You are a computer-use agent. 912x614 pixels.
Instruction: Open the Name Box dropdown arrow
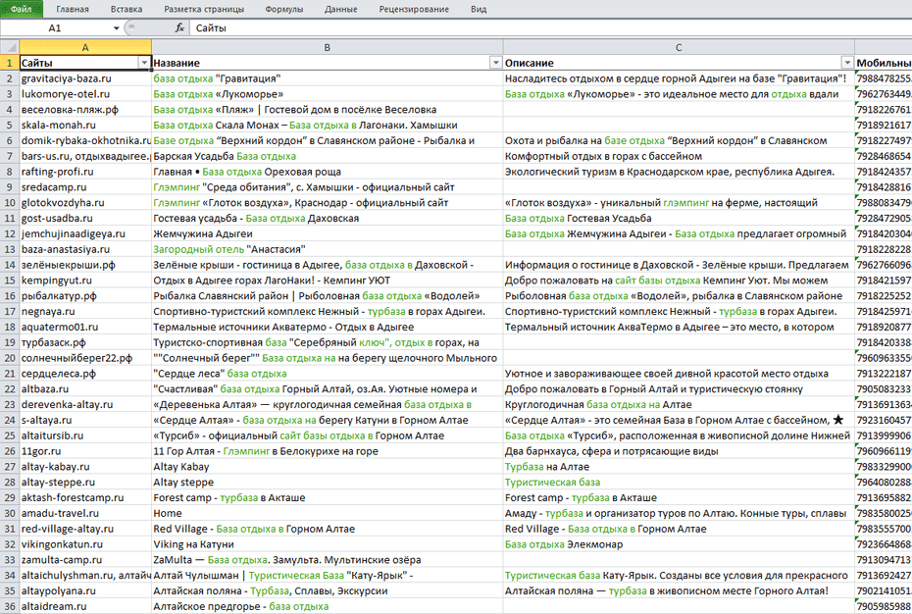point(118,28)
